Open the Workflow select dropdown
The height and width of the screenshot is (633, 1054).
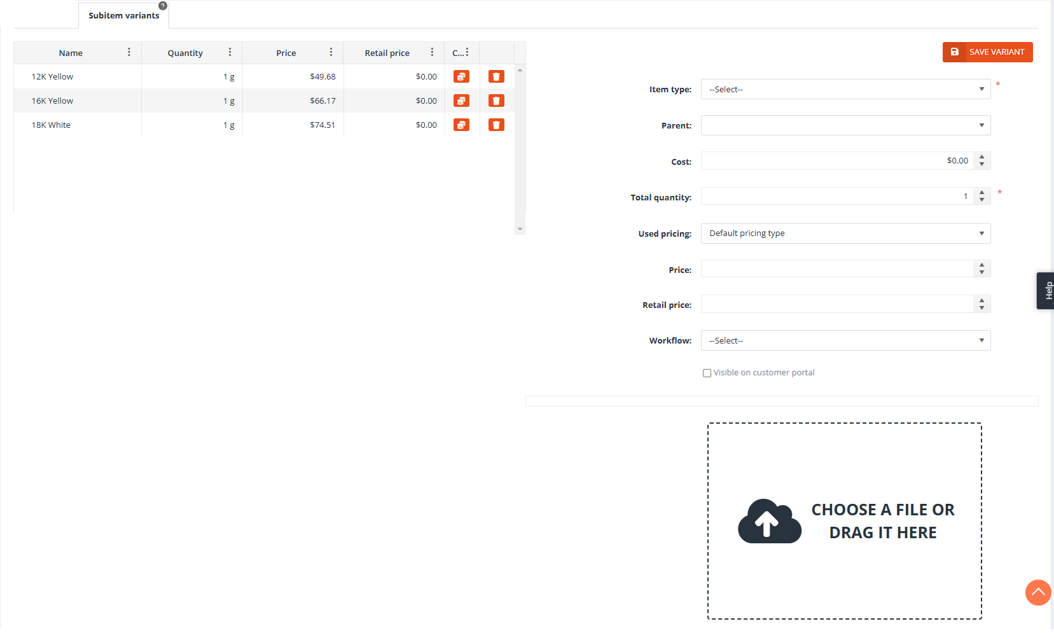pos(845,340)
